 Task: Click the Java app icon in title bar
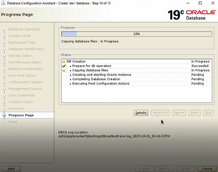(x=3, y=3)
